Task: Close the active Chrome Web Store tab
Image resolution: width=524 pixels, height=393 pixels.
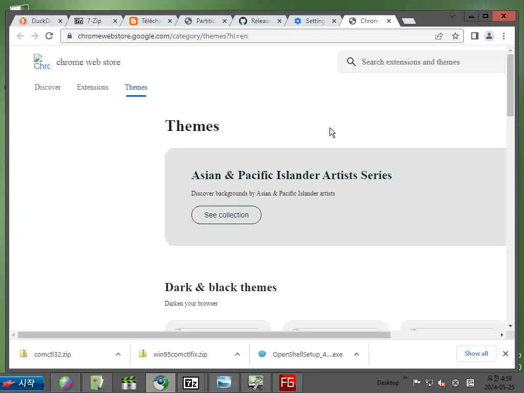Action: (389, 21)
